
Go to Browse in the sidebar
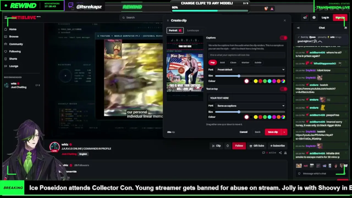pos(14,37)
